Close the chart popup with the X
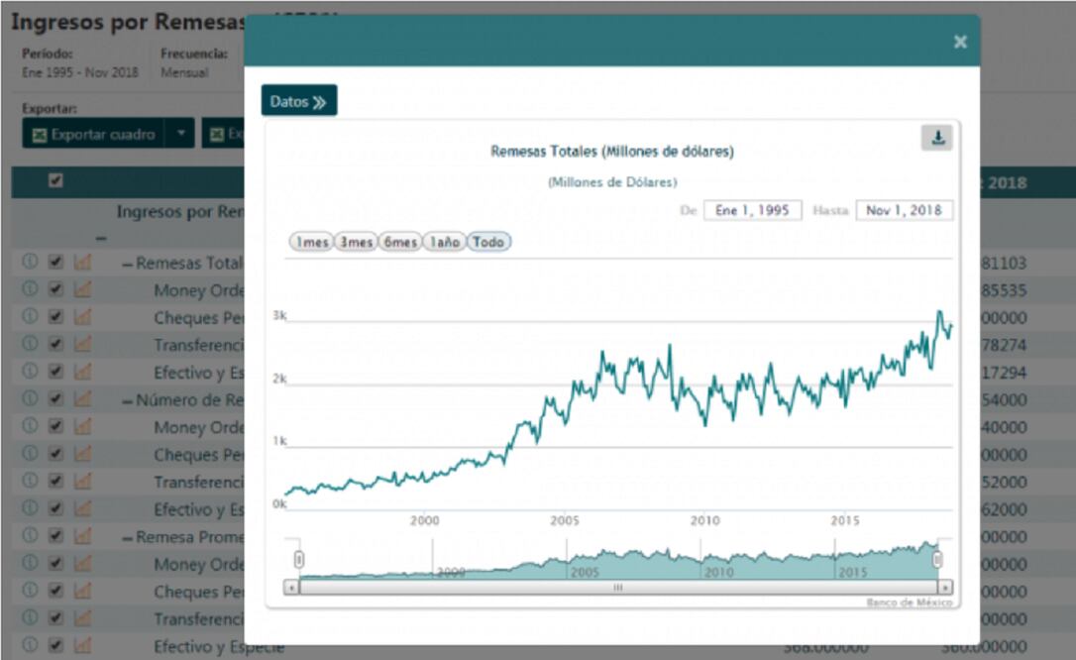The width and height of the screenshot is (1076, 660). pyautogui.click(x=959, y=42)
